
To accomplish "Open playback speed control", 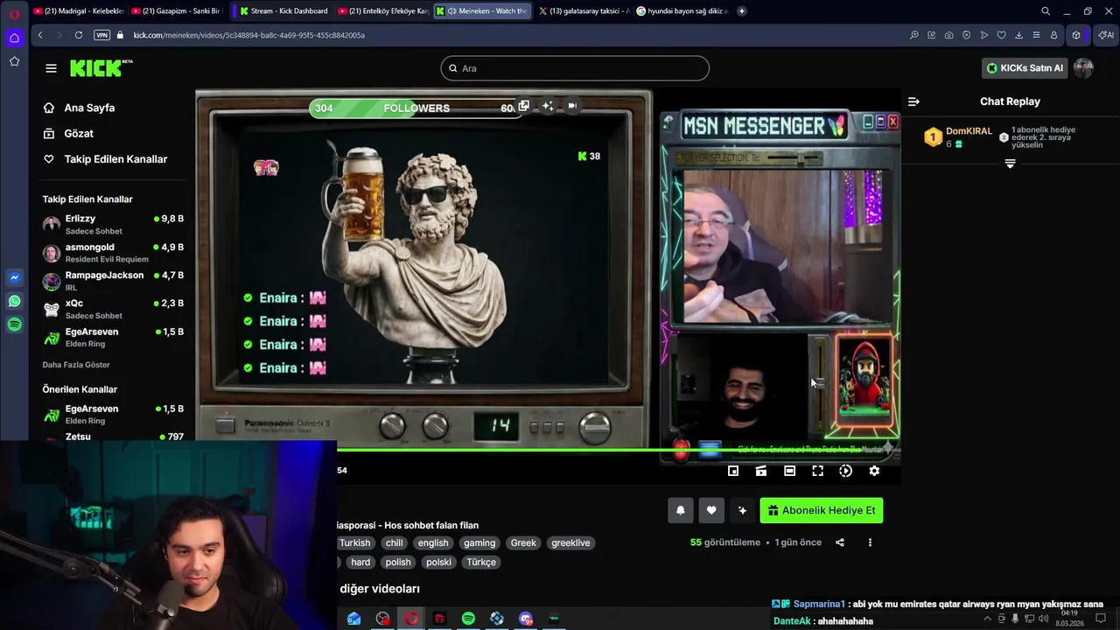I will tap(845, 471).
